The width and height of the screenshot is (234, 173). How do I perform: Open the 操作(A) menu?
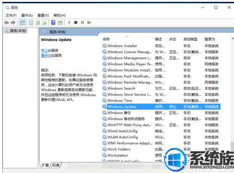click(27, 15)
